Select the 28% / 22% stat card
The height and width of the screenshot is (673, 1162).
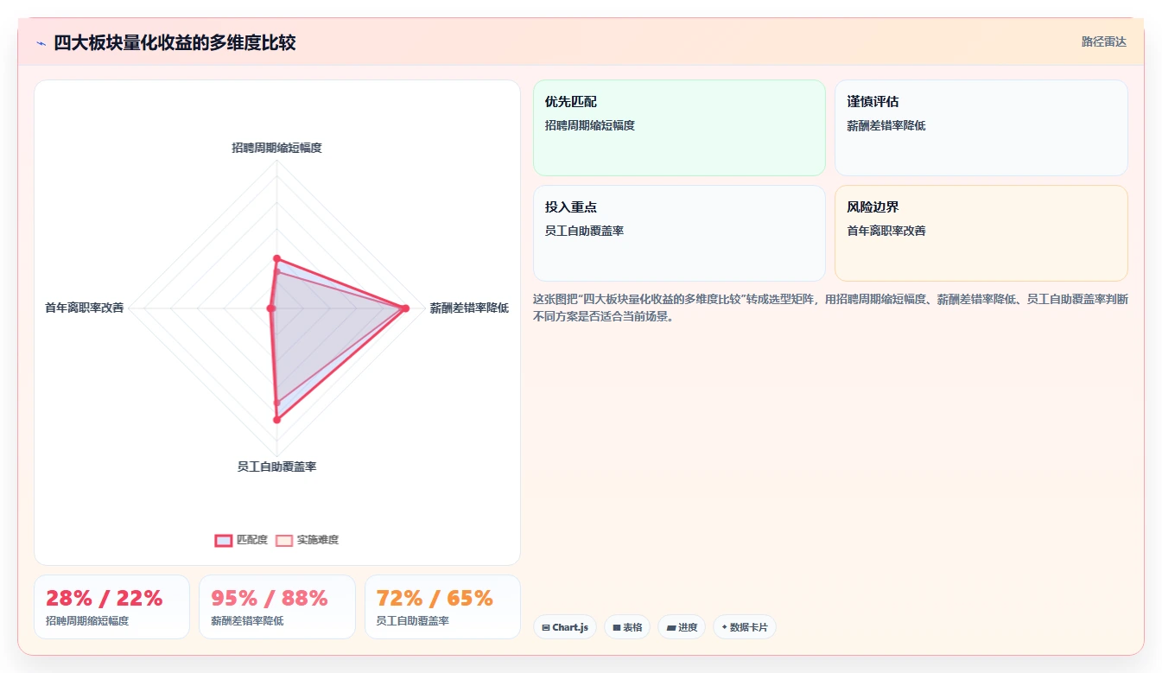click(111, 606)
